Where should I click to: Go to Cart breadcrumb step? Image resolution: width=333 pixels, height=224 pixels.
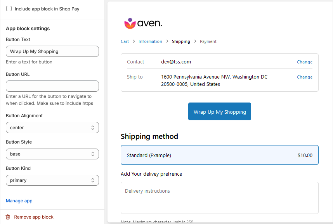[125, 41]
